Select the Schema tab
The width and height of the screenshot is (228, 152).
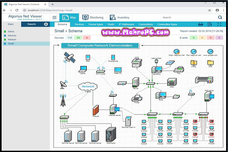(62, 24)
